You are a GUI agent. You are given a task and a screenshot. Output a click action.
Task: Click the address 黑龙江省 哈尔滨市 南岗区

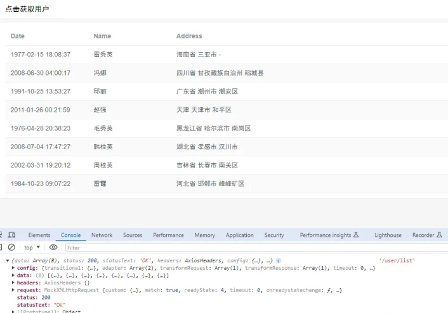(x=213, y=128)
